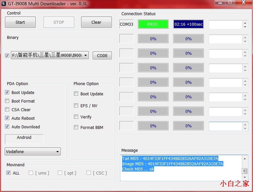Image resolution: width=253 pixels, height=192 pixels.
Task: Click the Image MD5 message line
Action: (x=173, y=164)
